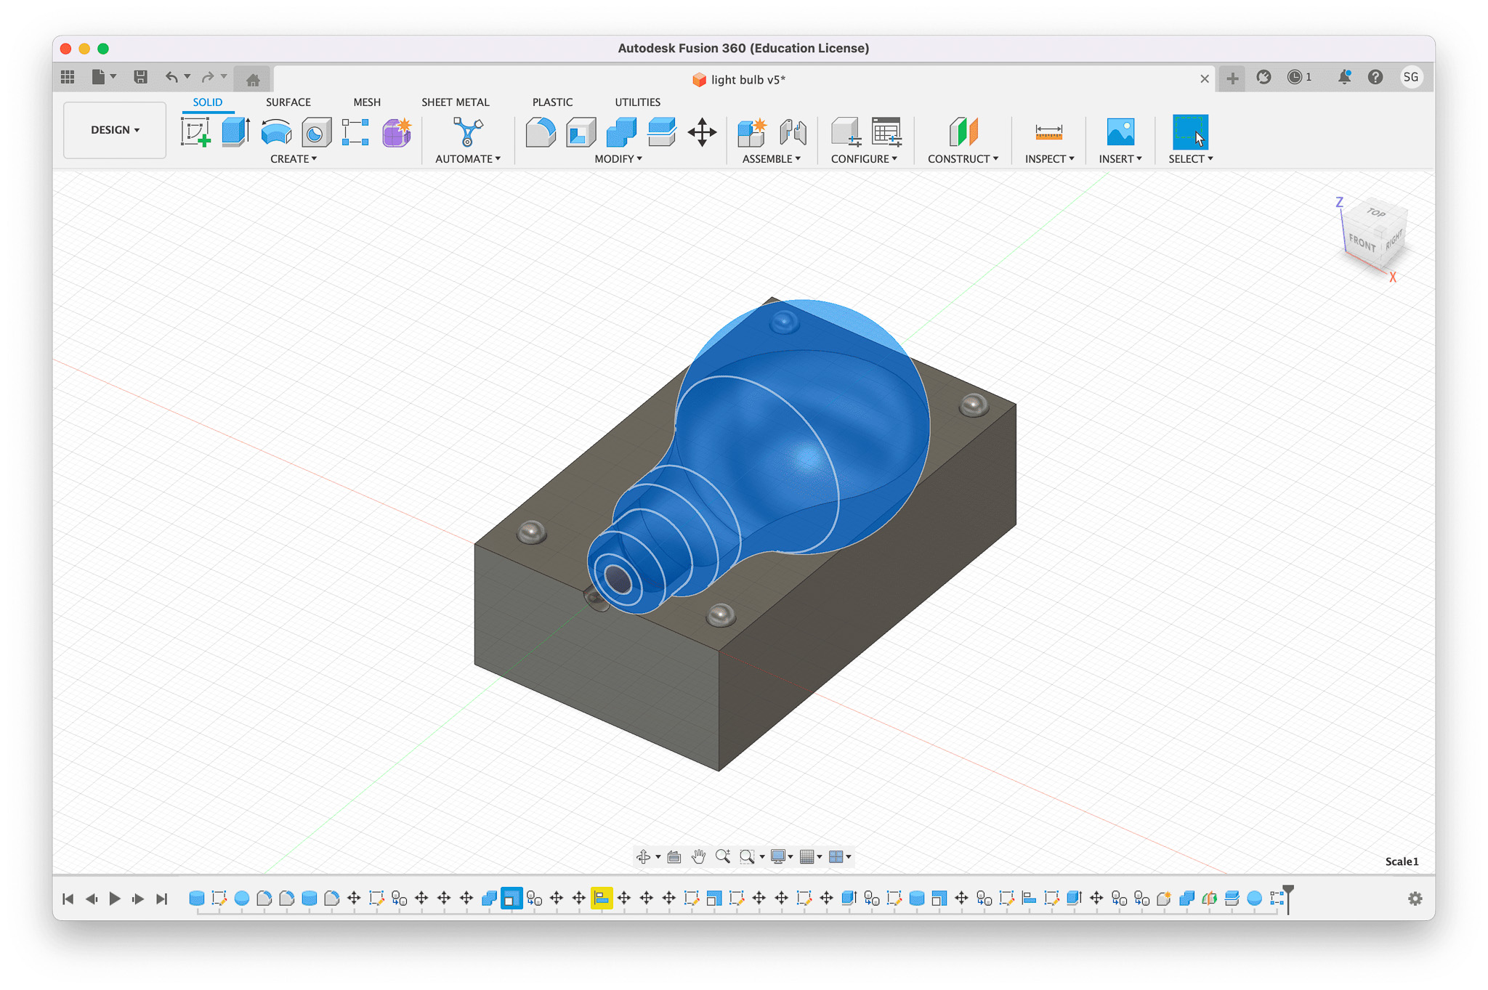Viewport: 1488px width, 990px height.
Task: Expand the INSPECT menu
Action: click(x=1050, y=159)
